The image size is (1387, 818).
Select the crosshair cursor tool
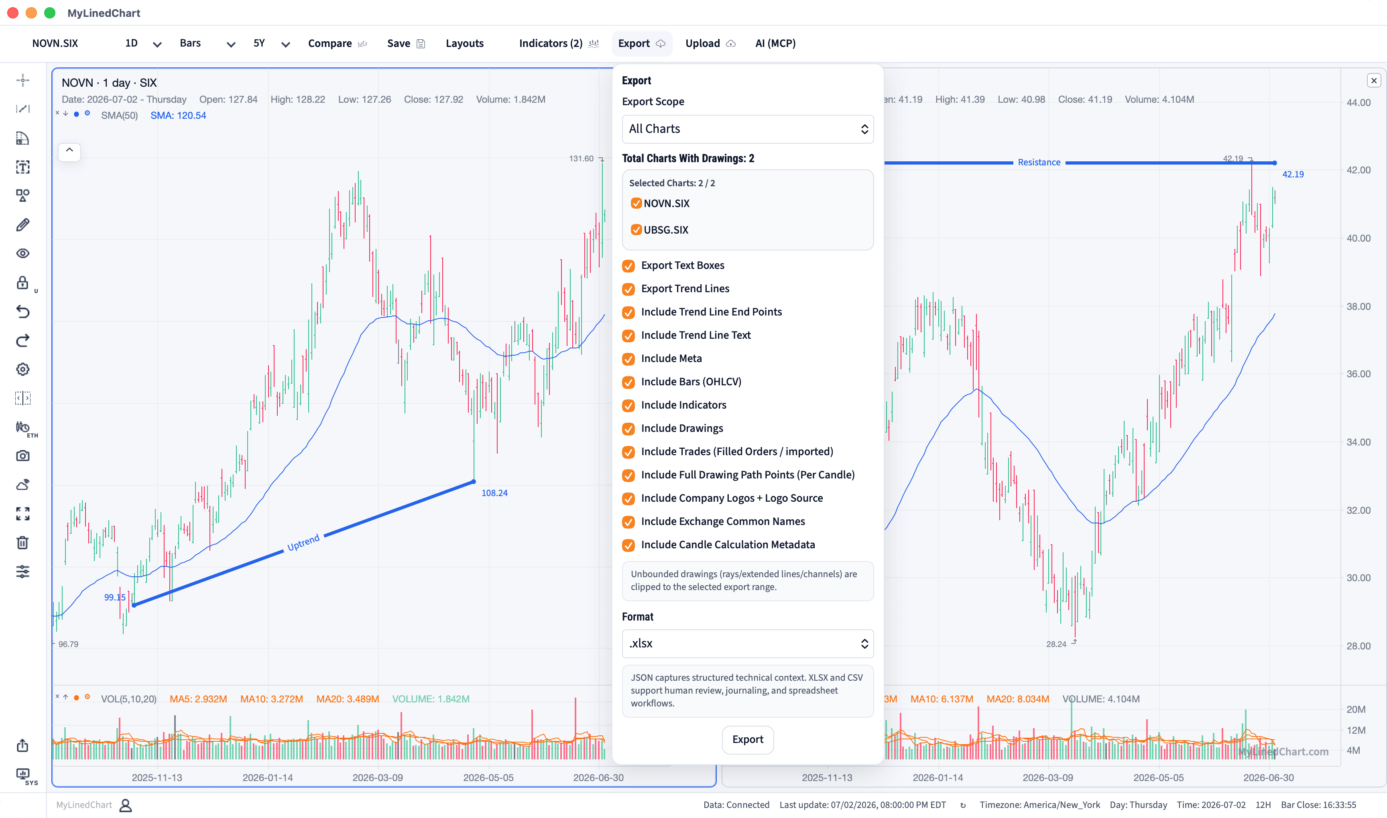point(22,81)
